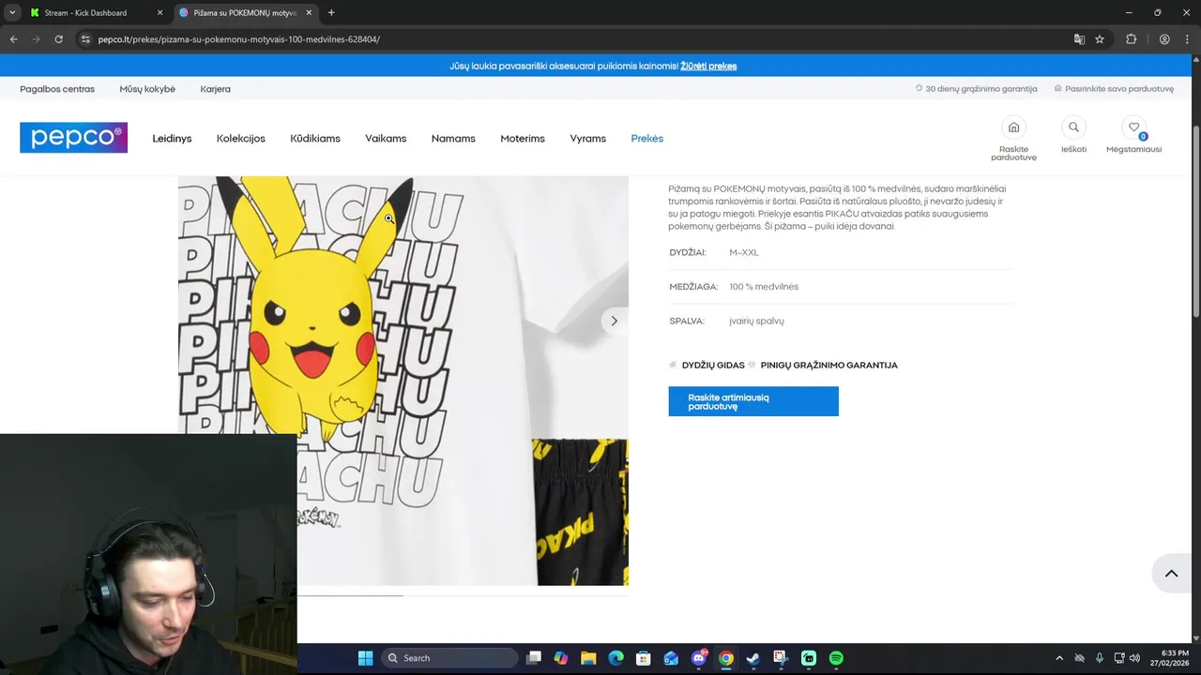Go back in browser history

pyautogui.click(x=13, y=39)
